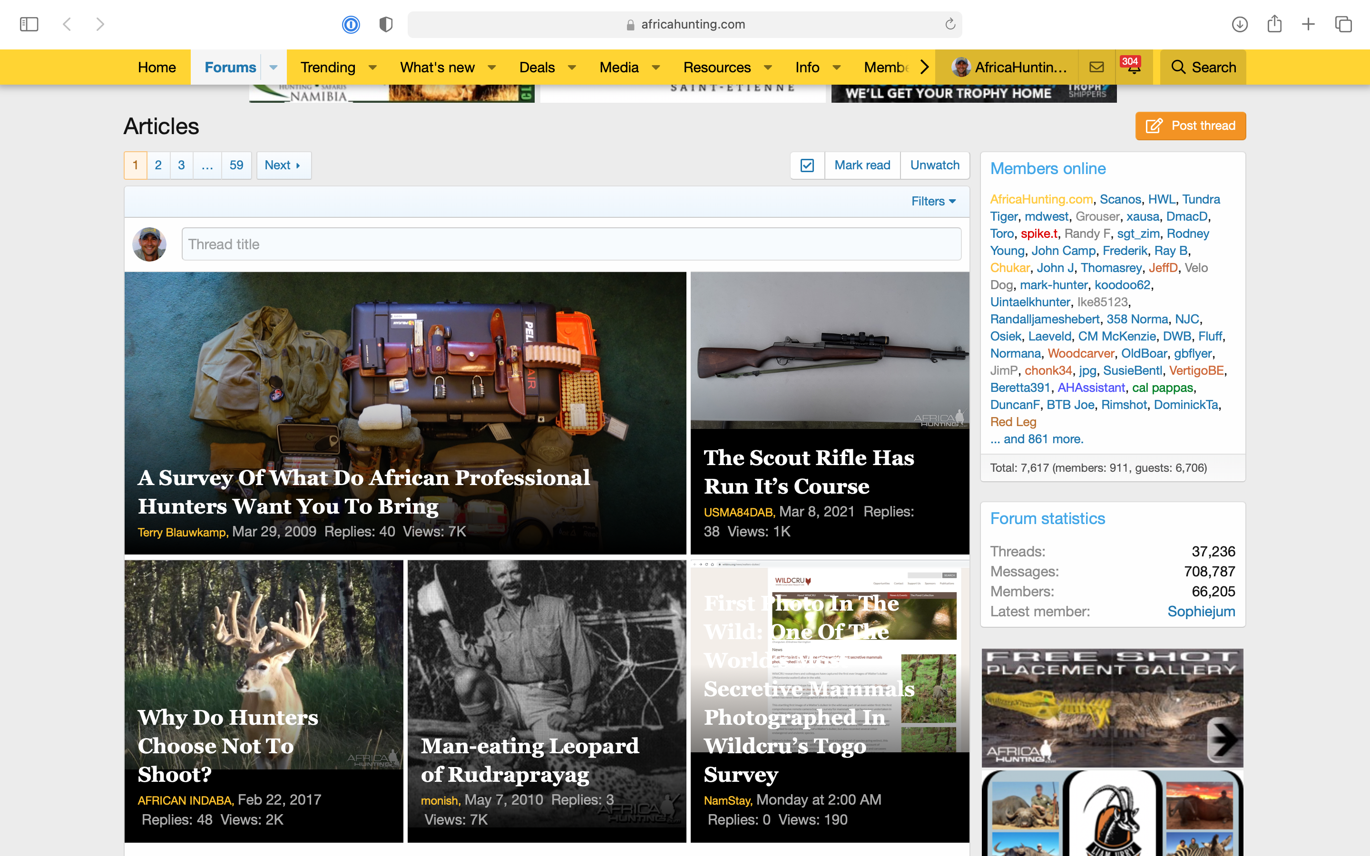
Task: Open the Safari downloads icon
Action: 1240,24
